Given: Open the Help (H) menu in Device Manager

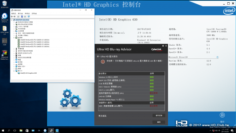Looking at the screenshot, I should point(34,14).
